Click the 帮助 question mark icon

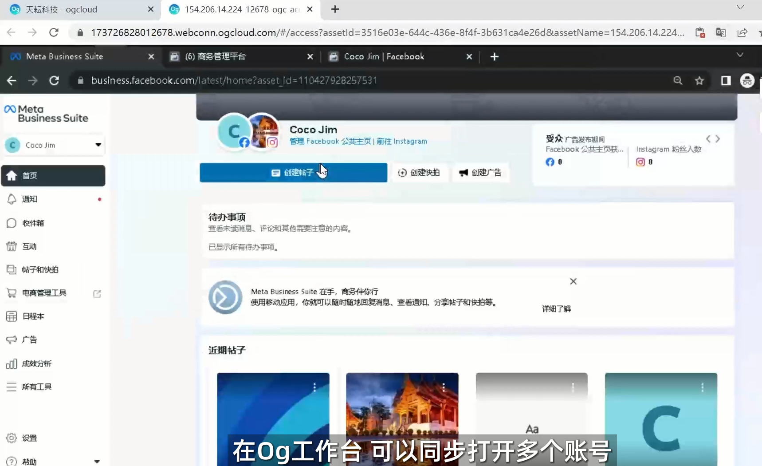12,462
